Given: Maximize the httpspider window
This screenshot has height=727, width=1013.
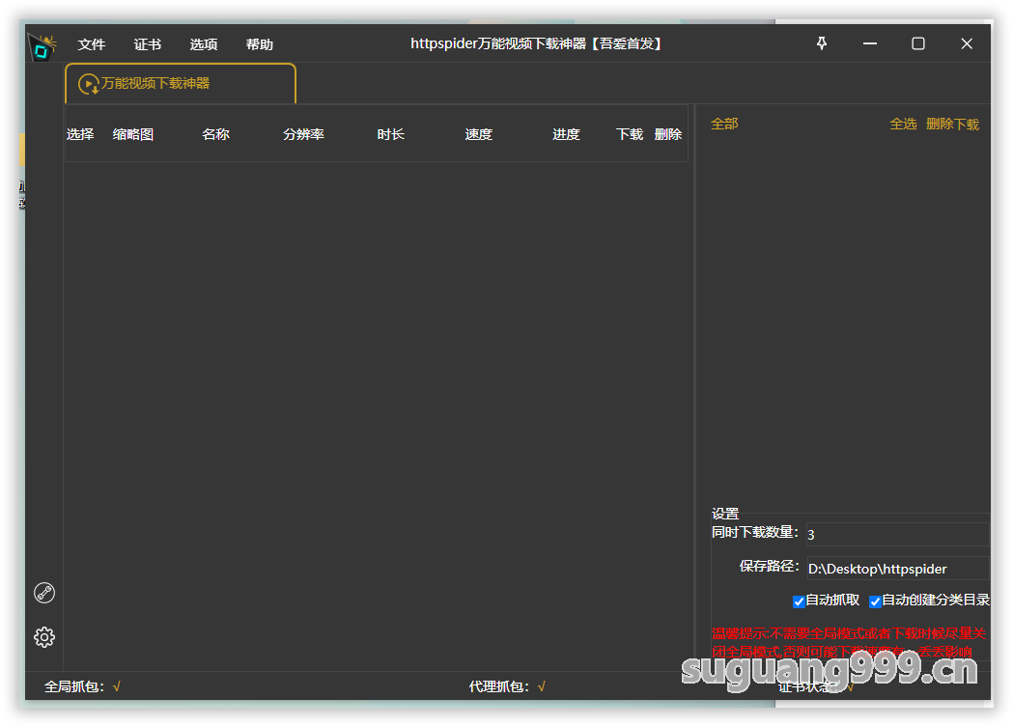Looking at the screenshot, I should (x=918, y=43).
